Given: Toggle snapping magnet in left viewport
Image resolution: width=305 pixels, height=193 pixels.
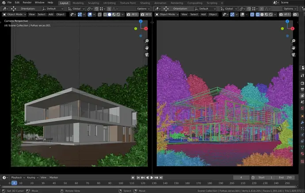Looking at the screenshot, I should (x=96, y=9).
